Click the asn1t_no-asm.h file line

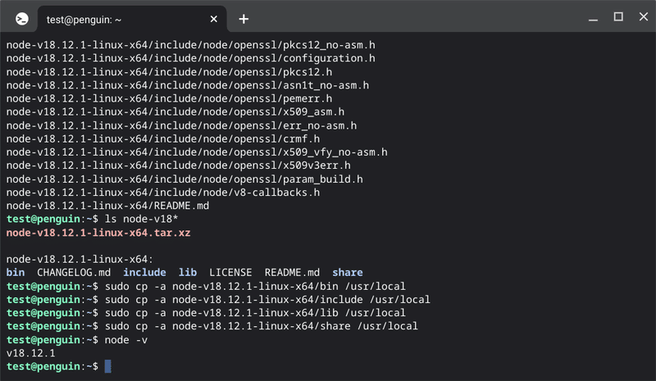point(188,85)
